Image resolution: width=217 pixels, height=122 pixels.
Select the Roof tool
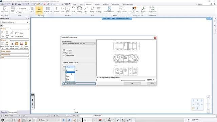tap(73, 10)
